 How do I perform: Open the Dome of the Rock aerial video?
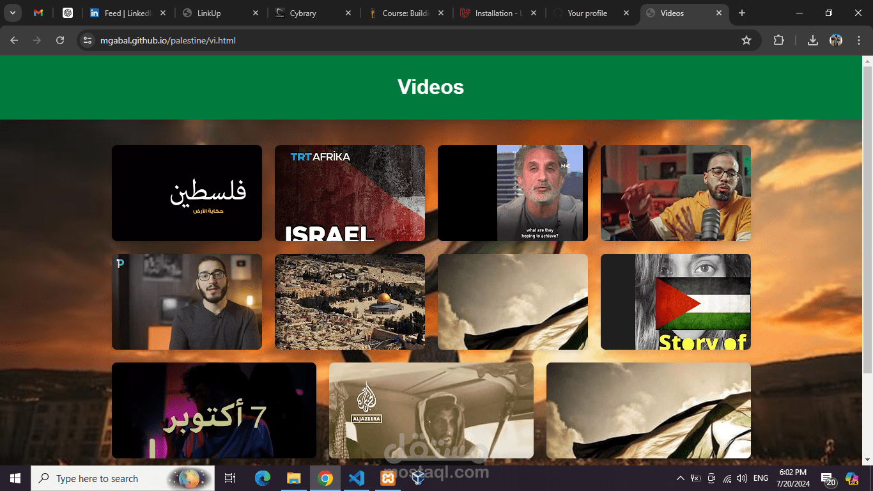point(350,302)
